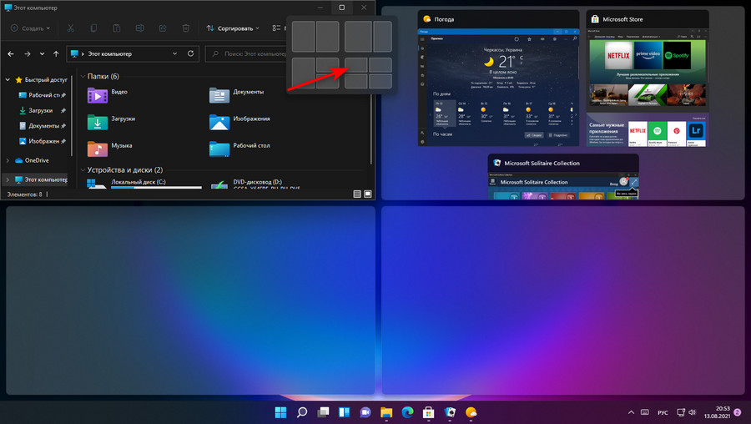
Task: Click the Delete trash icon in Explorer toolbar
Action: pos(186,28)
